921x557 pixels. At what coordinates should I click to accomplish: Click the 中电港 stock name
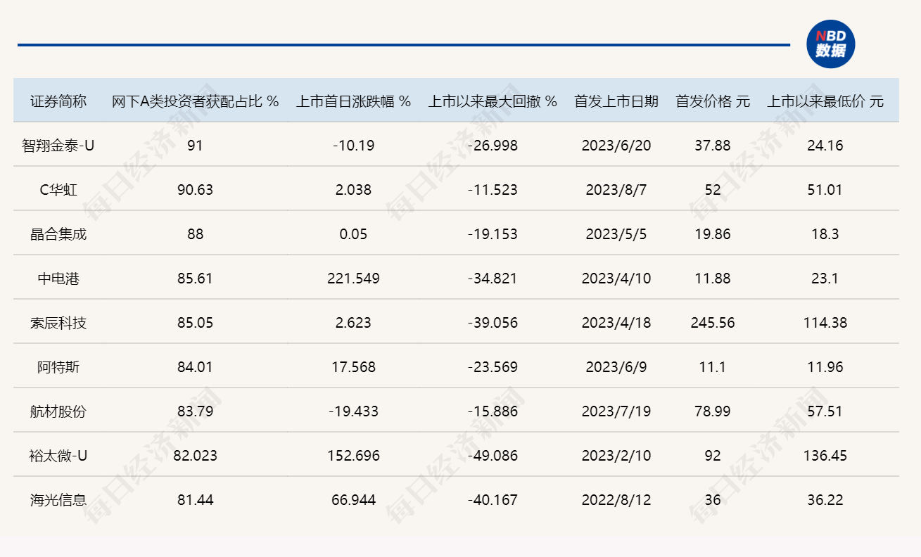[x=58, y=278]
